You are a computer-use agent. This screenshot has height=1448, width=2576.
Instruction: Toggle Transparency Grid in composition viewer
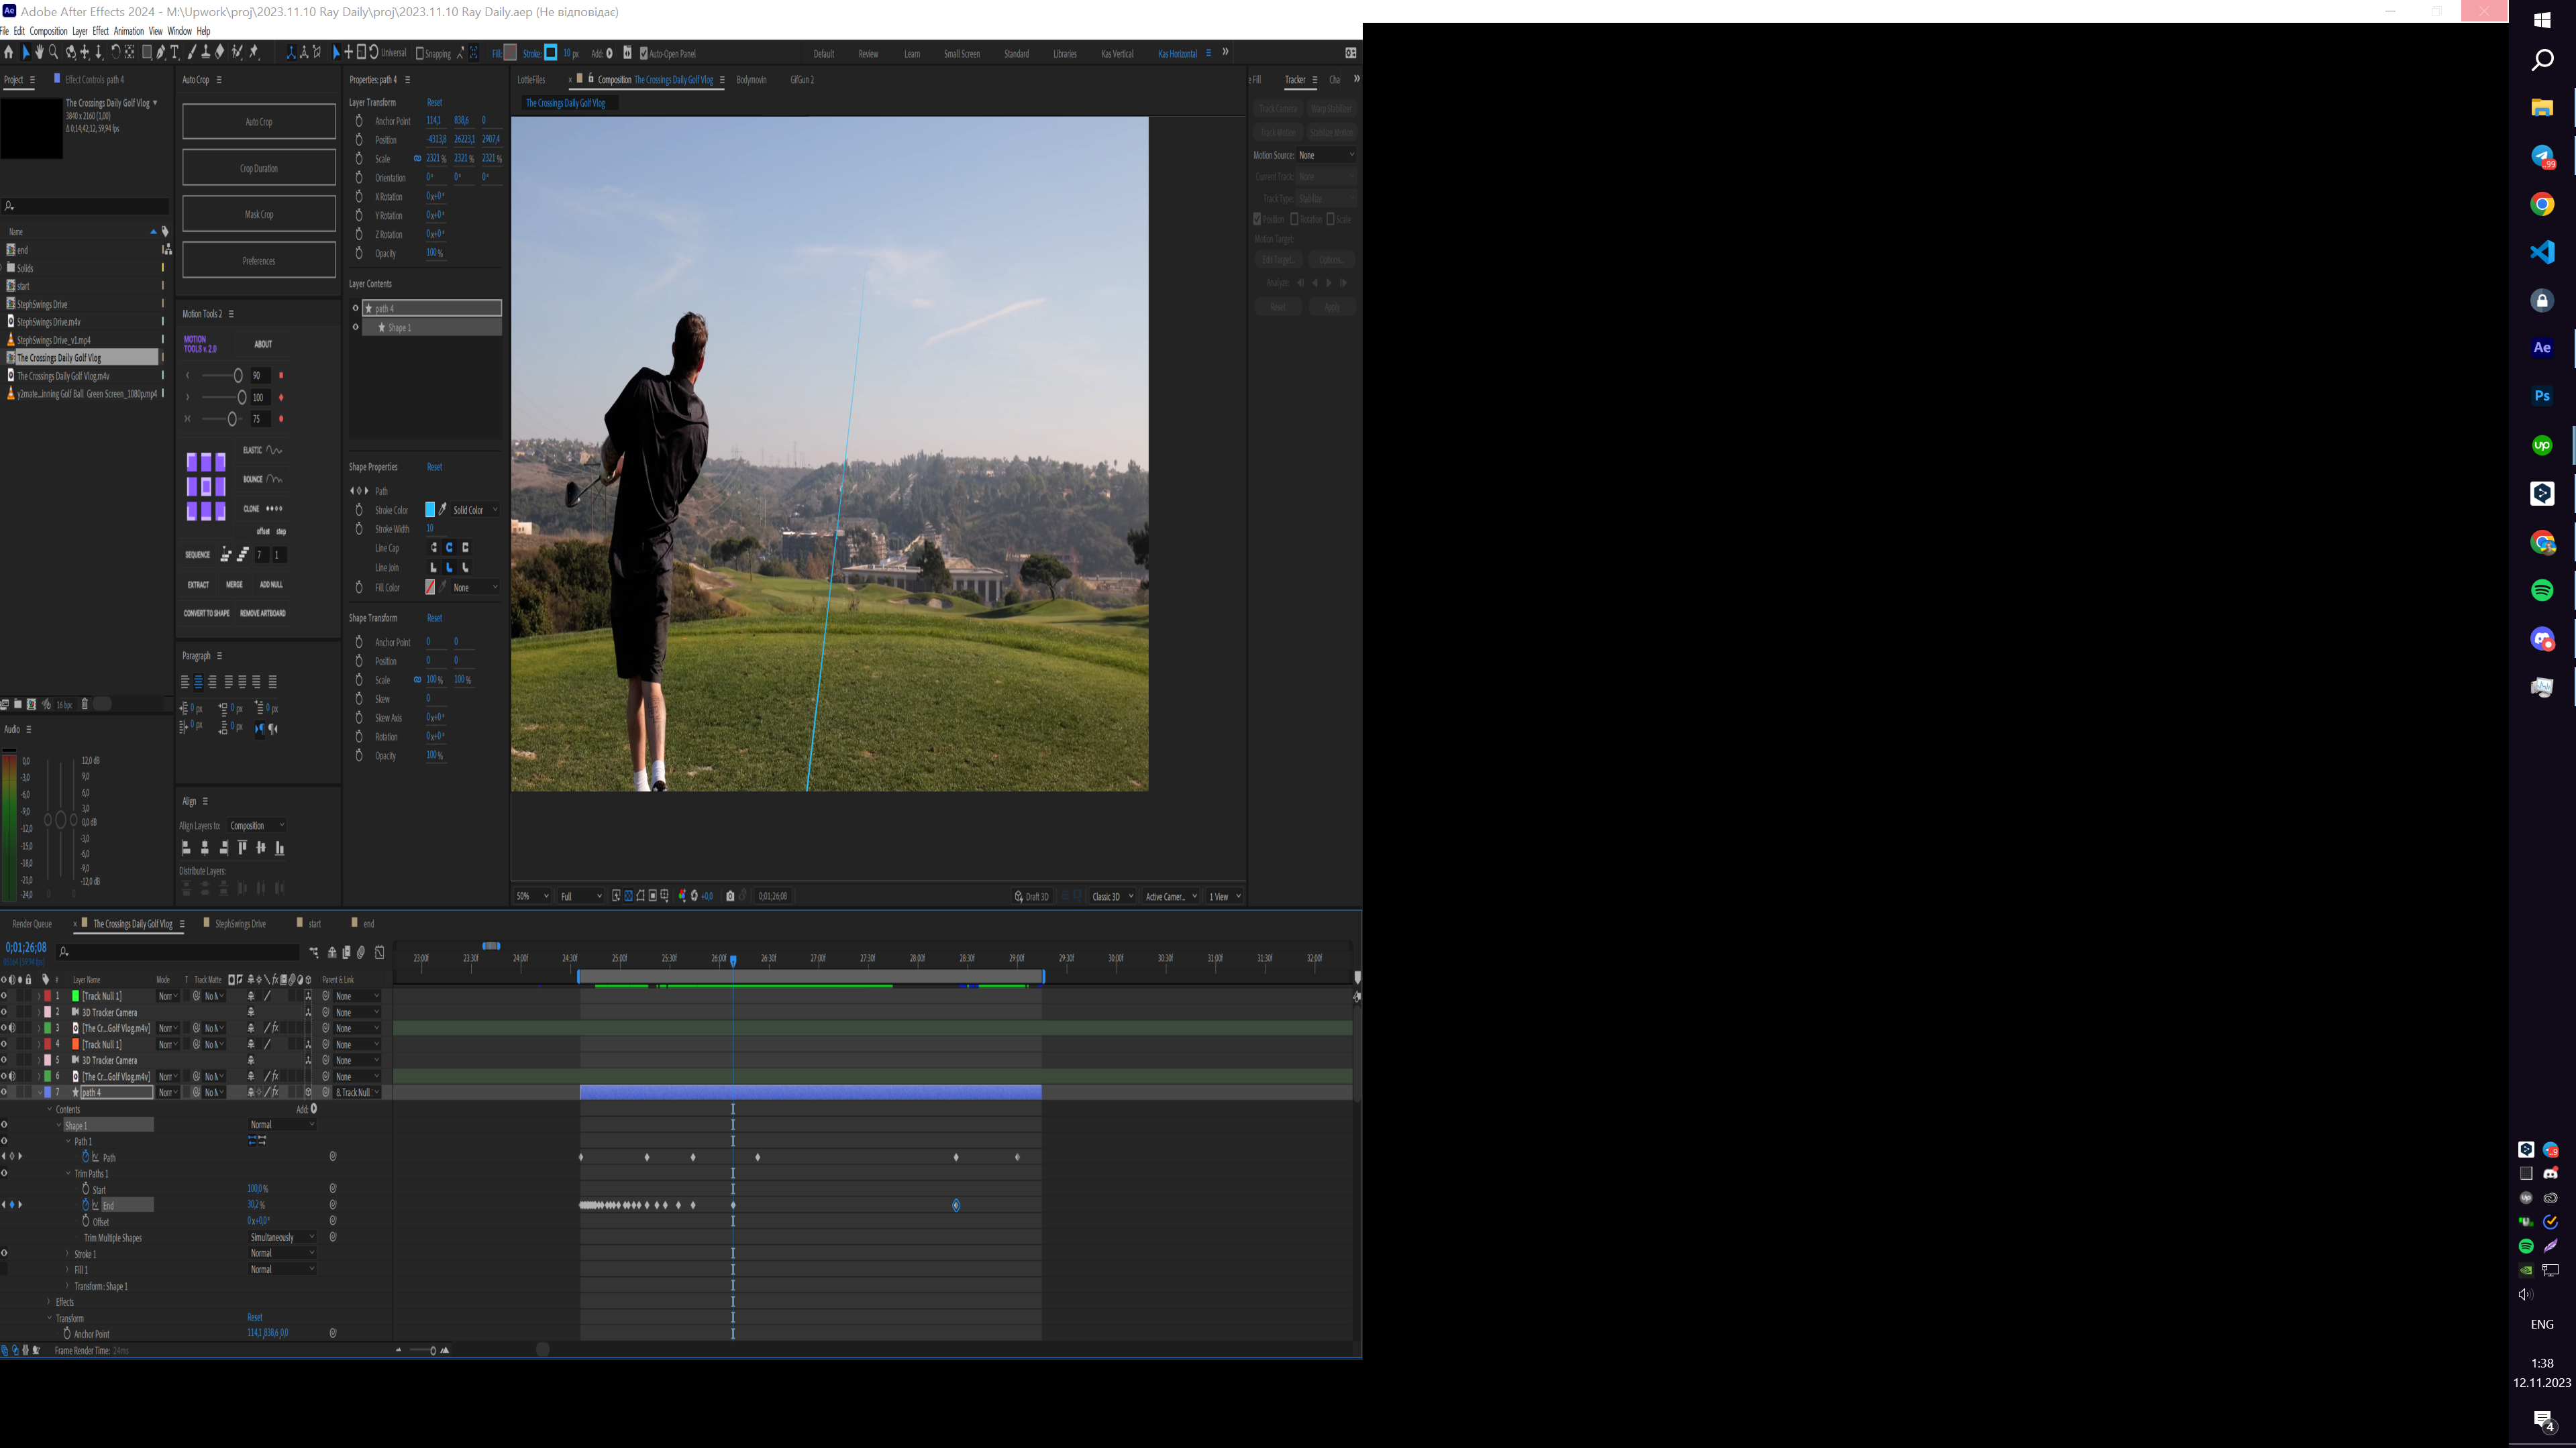coord(628,897)
